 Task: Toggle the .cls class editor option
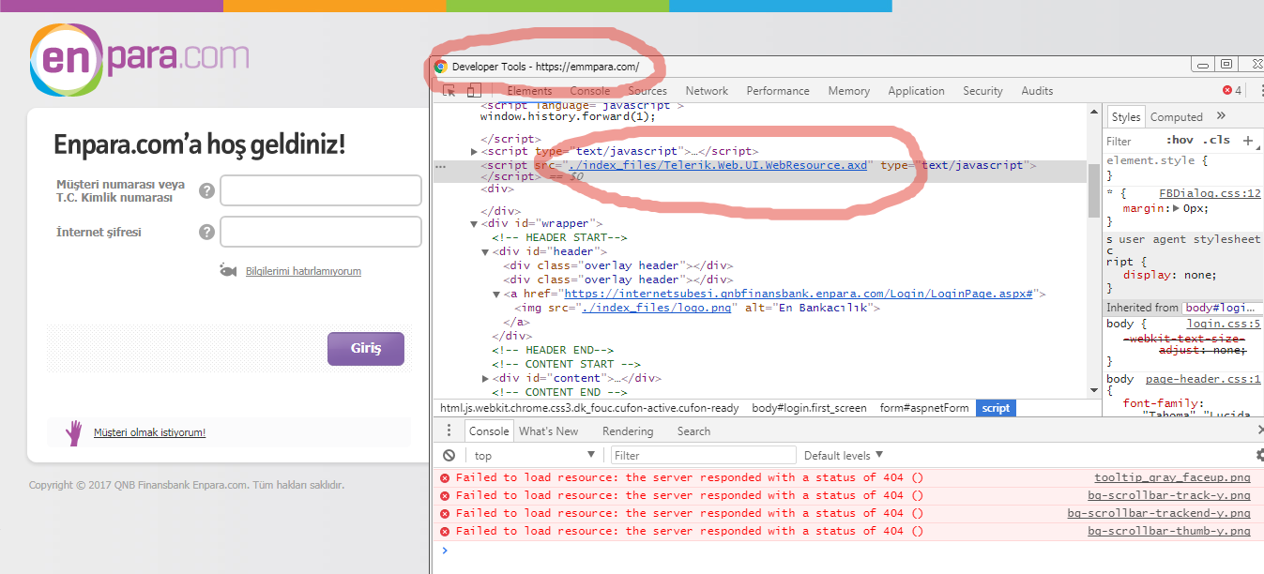pos(1217,140)
